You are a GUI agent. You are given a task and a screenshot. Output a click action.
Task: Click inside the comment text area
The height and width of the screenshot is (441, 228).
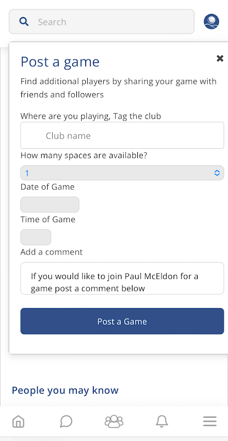(122, 278)
